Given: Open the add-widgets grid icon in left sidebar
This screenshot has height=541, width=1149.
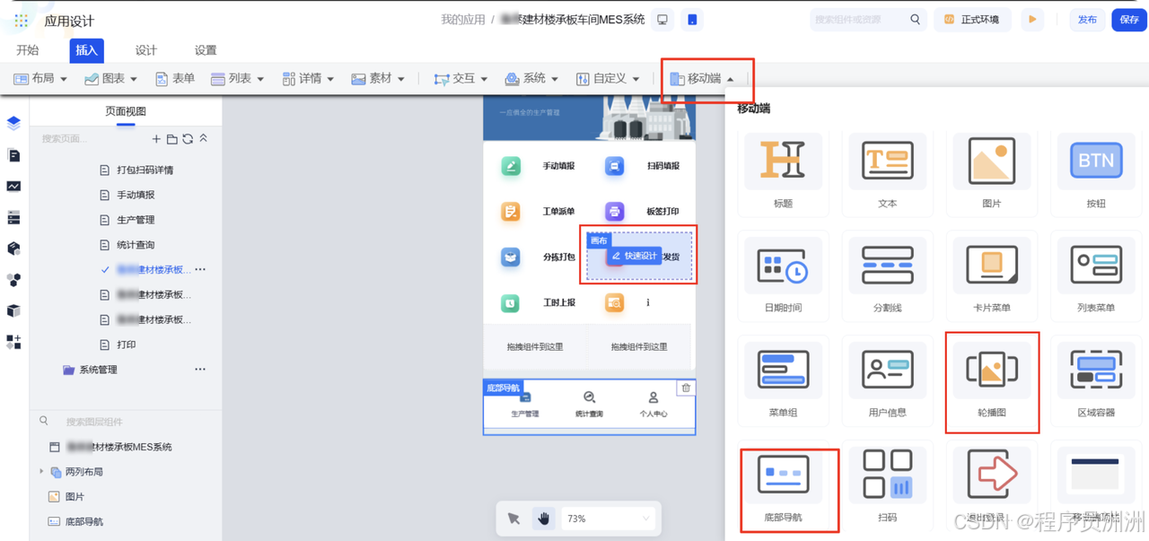Looking at the screenshot, I should pyautogui.click(x=13, y=342).
